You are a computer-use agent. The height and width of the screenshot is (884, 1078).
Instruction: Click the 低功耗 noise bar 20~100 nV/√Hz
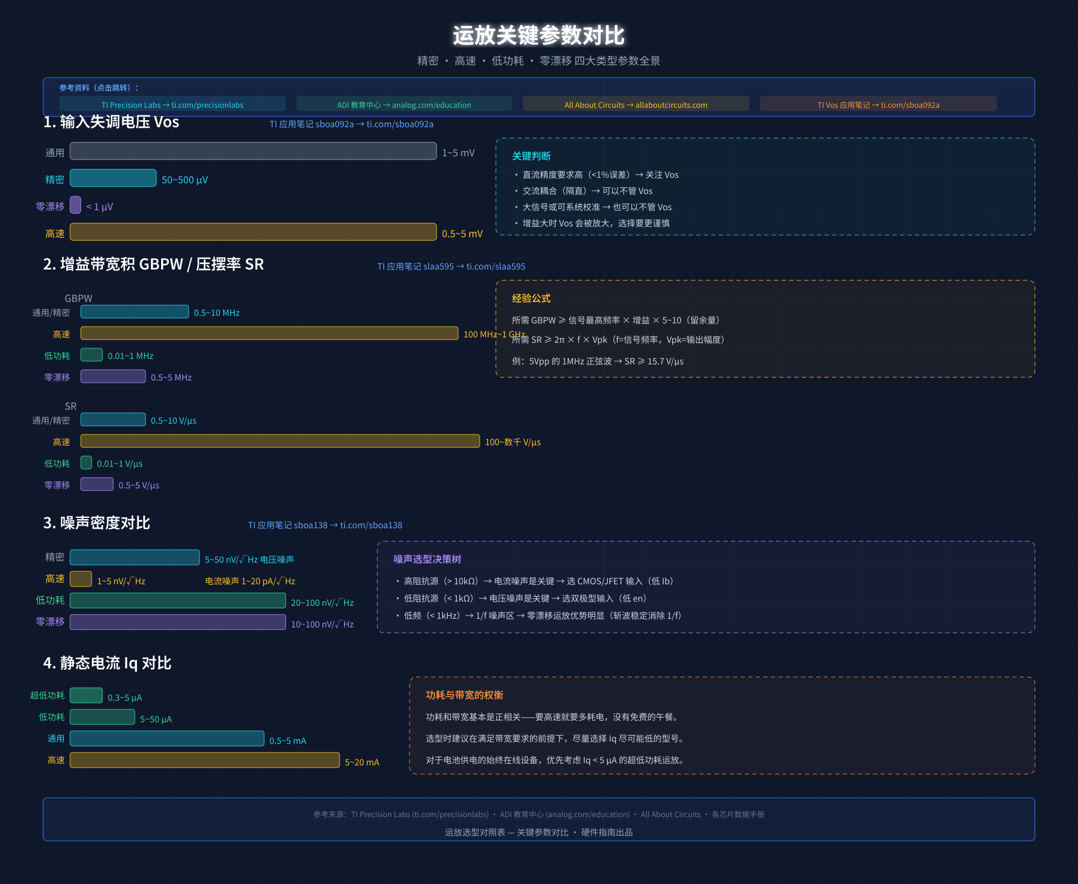(x=178, y=600)
